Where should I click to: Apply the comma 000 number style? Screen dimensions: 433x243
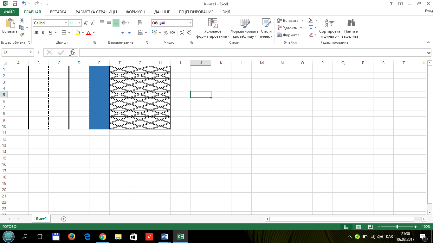point(172,33)
